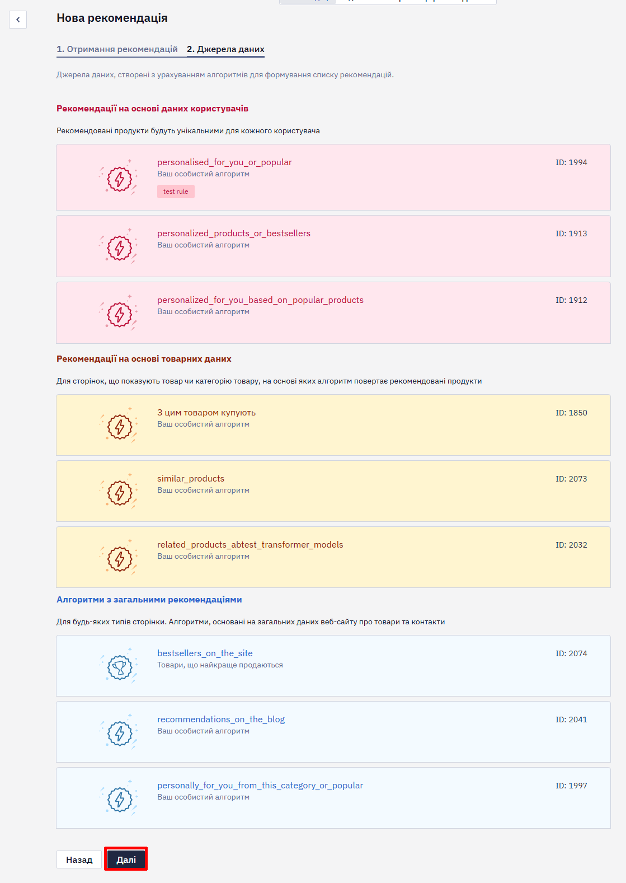Select the card with ID: 2041
This screenshot has width=626, height=883.
tap(333, 732)
